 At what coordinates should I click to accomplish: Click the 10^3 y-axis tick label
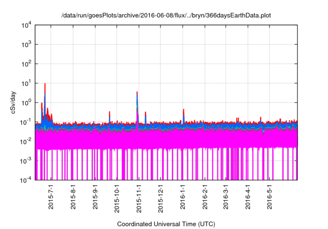[x=26, y=44]
